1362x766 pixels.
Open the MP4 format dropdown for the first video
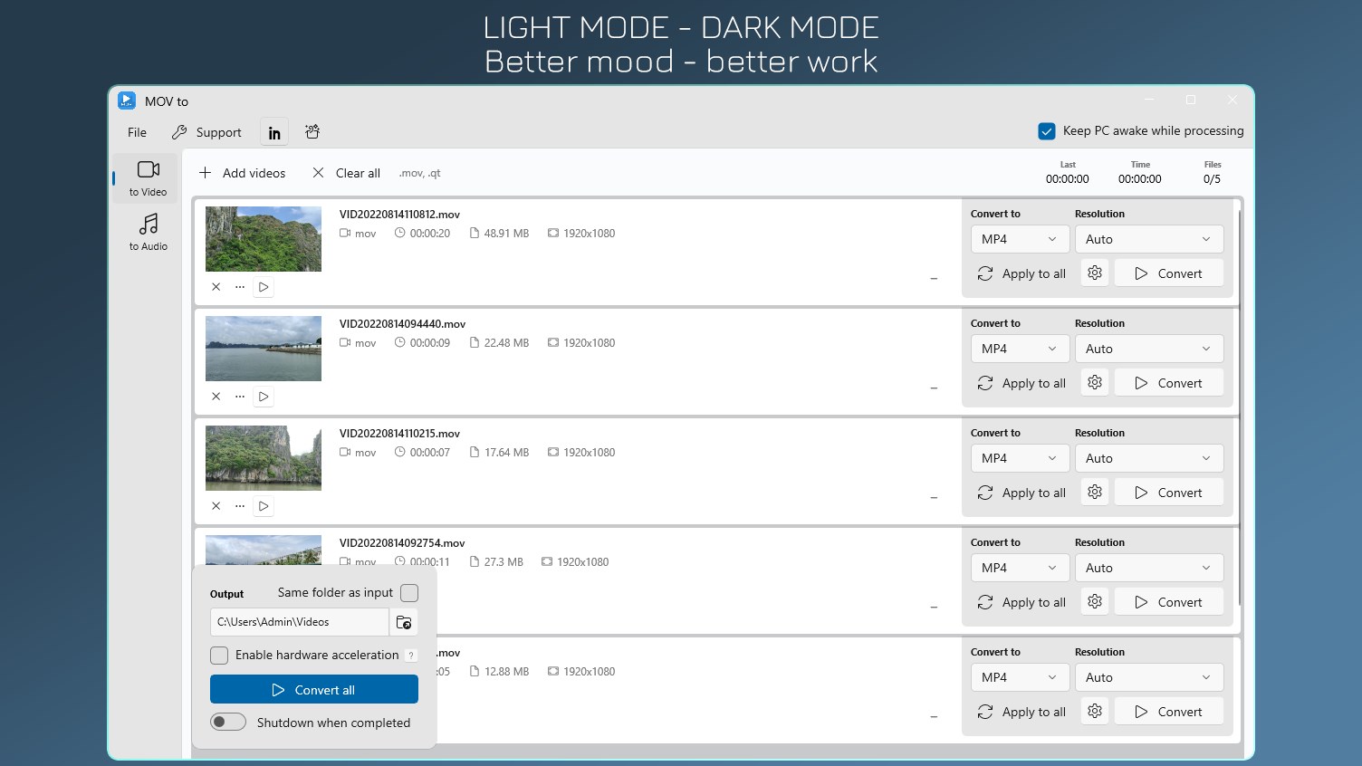tap(1020, 238)
